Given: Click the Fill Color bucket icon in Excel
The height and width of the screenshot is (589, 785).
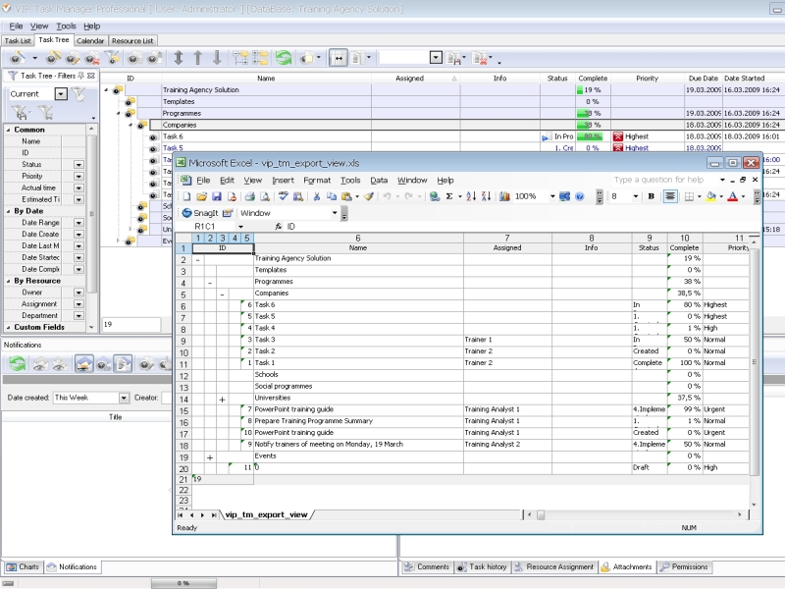Looking at the screenshot, I should (711, 196).
